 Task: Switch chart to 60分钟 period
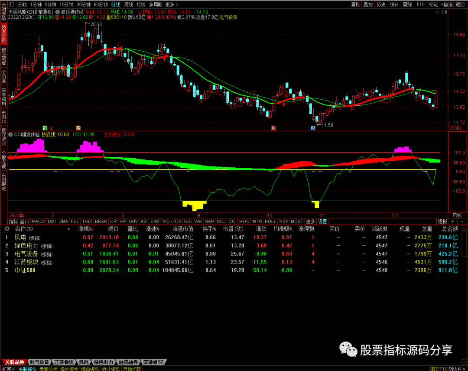click(101, 4)
